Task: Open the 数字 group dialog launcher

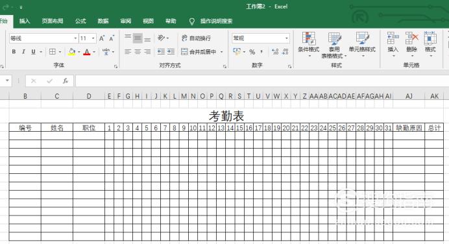Action: pyautogui.click(x=289, y=66)
